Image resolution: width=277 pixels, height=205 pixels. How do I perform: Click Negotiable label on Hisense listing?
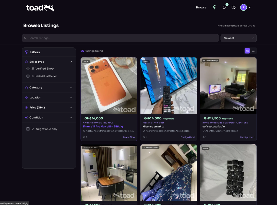[x=168, y=119]
